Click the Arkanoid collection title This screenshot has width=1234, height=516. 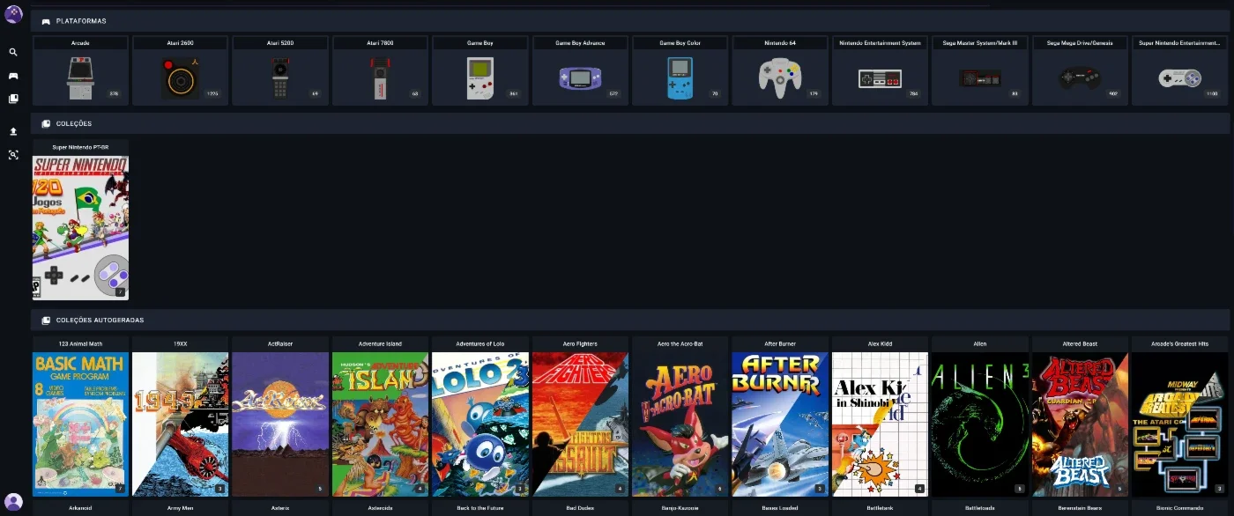click(x=80, y=508)
